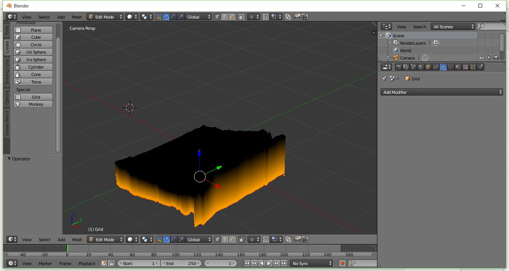Viewport: 509px width, 271px height.
Task: Toggle the rotation manipulator icon
Action: (x=173, y=16)
